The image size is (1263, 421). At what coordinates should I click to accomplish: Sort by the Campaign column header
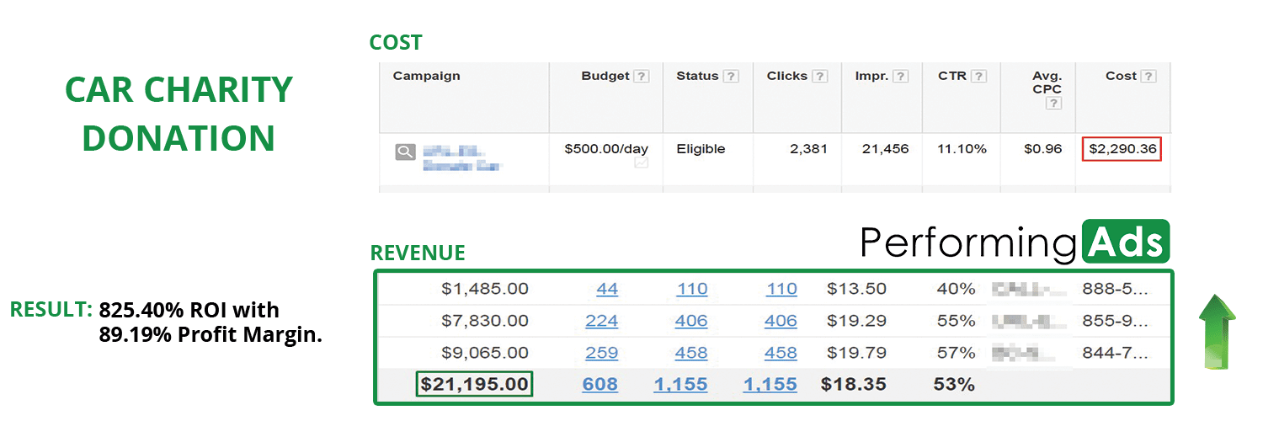coord(426,76)
